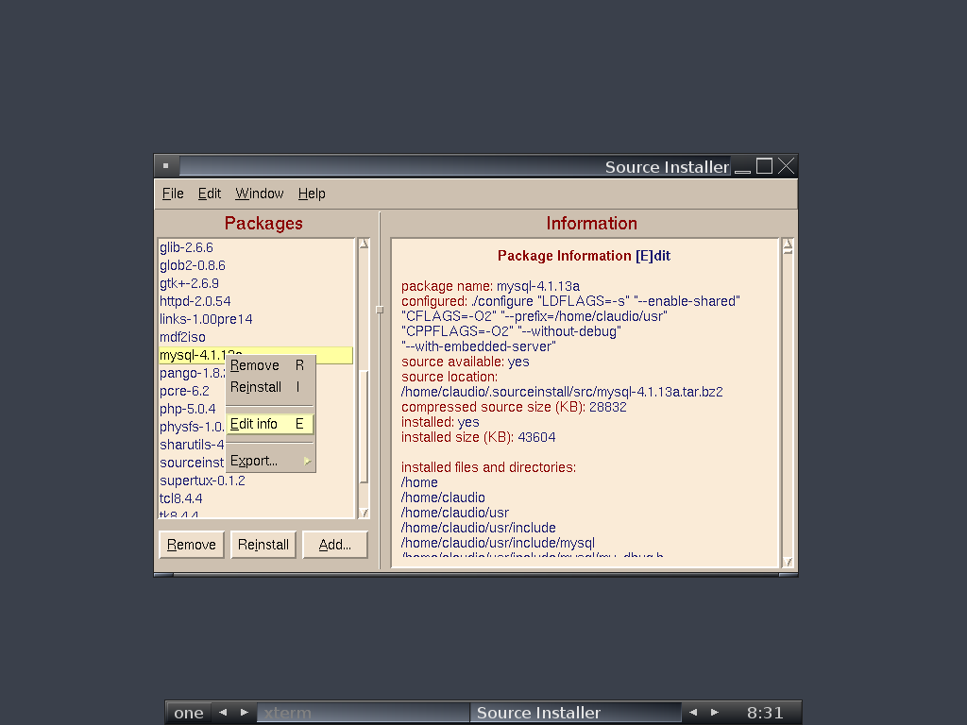Open the Window menu
This screenshot has height=725, width=967.
tap(259, 194)
